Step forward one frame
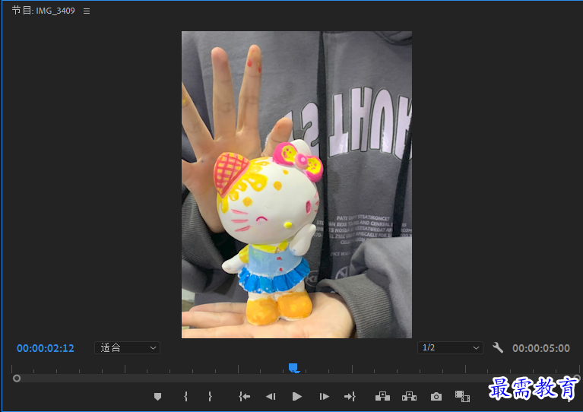The image size is (583, 412). pos(325,397)
